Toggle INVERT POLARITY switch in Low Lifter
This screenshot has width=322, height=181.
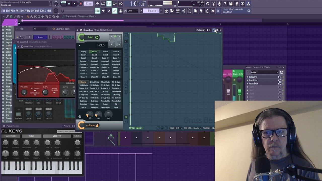coord(54,93)
